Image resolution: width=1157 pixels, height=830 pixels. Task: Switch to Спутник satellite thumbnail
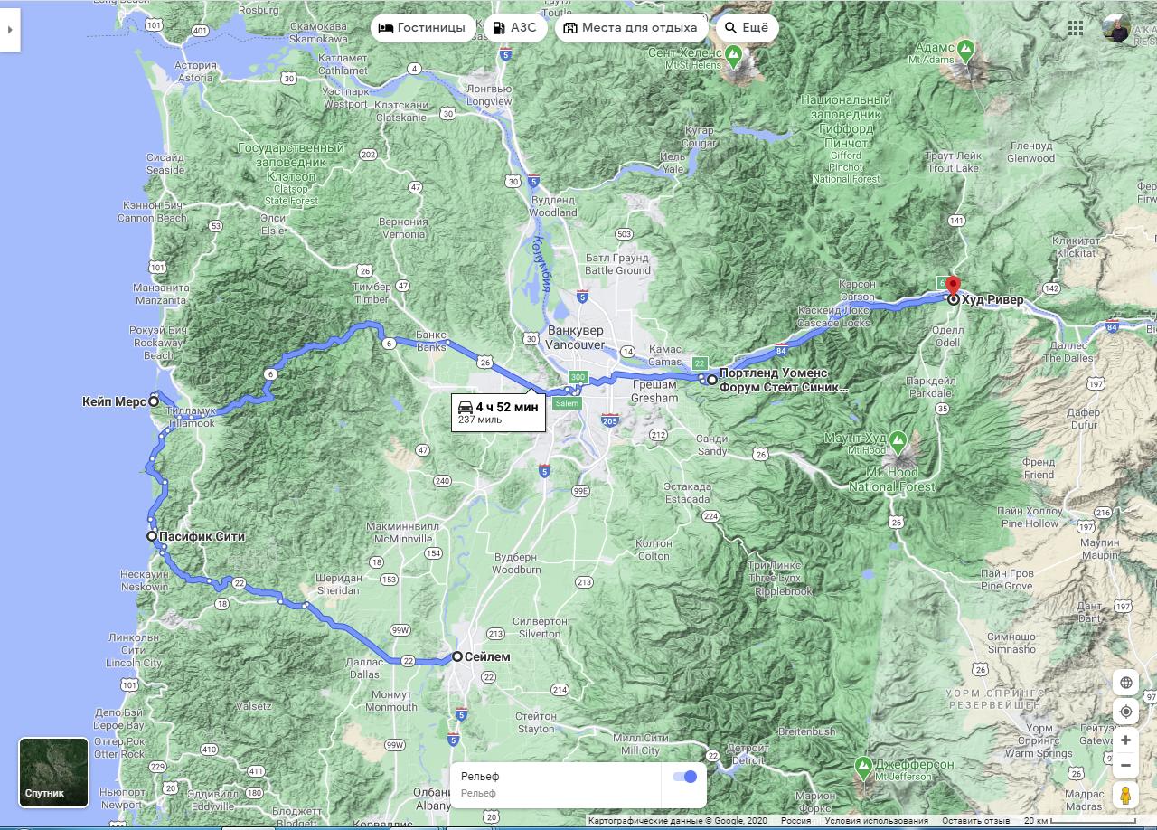pyautogui.click(x=54, y=772)
